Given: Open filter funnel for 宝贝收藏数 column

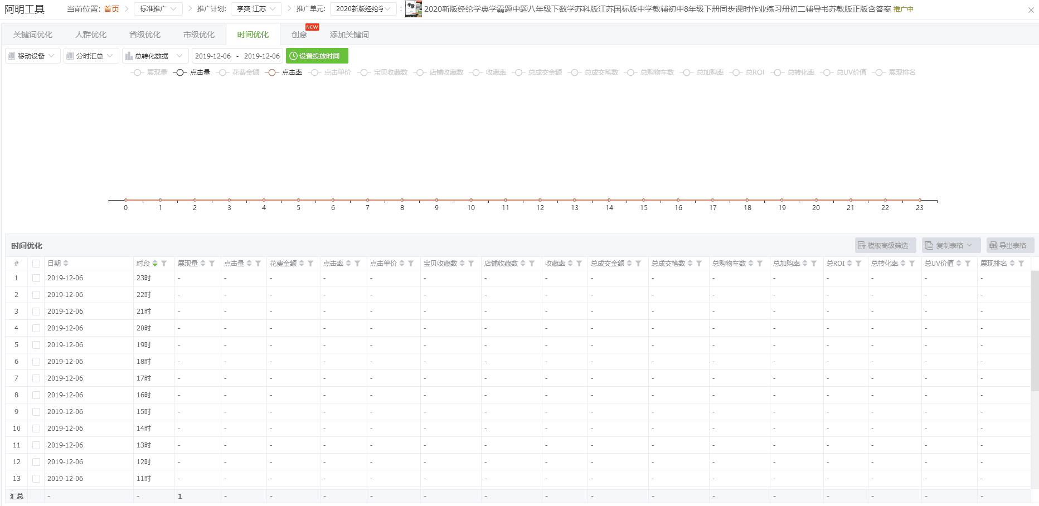Looking at the screenshot, I should pos(471,264).
